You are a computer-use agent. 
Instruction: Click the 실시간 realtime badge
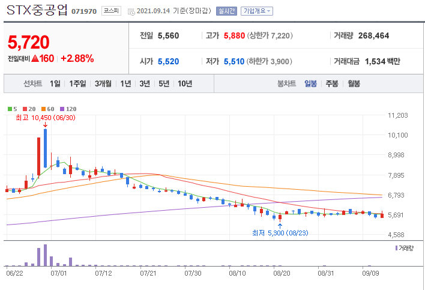[x=226, y=11]
